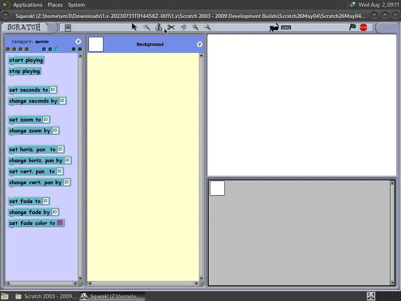Select the white thumbnail in sprite library
The image size is (401, 301).
(217, 188)
